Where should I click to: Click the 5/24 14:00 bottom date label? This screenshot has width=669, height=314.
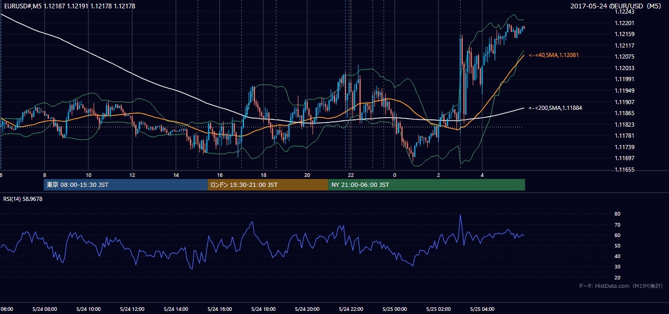pos(176,309)
